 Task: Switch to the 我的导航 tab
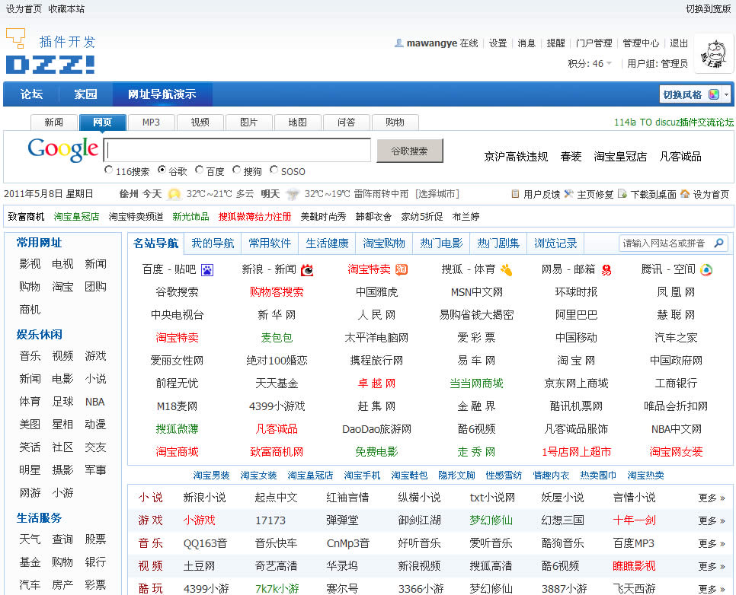tap(213, 243)
